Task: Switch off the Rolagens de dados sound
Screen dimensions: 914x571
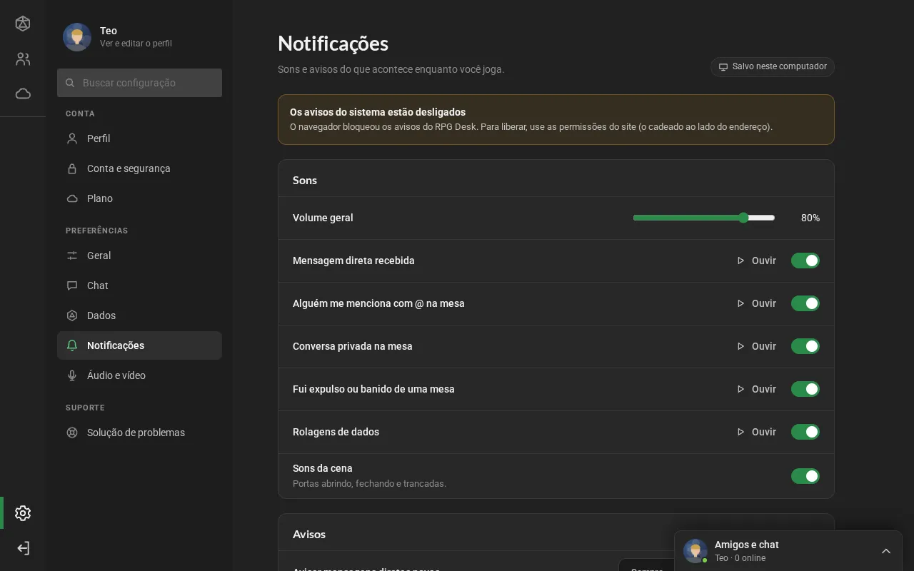Action: (805, 432)
